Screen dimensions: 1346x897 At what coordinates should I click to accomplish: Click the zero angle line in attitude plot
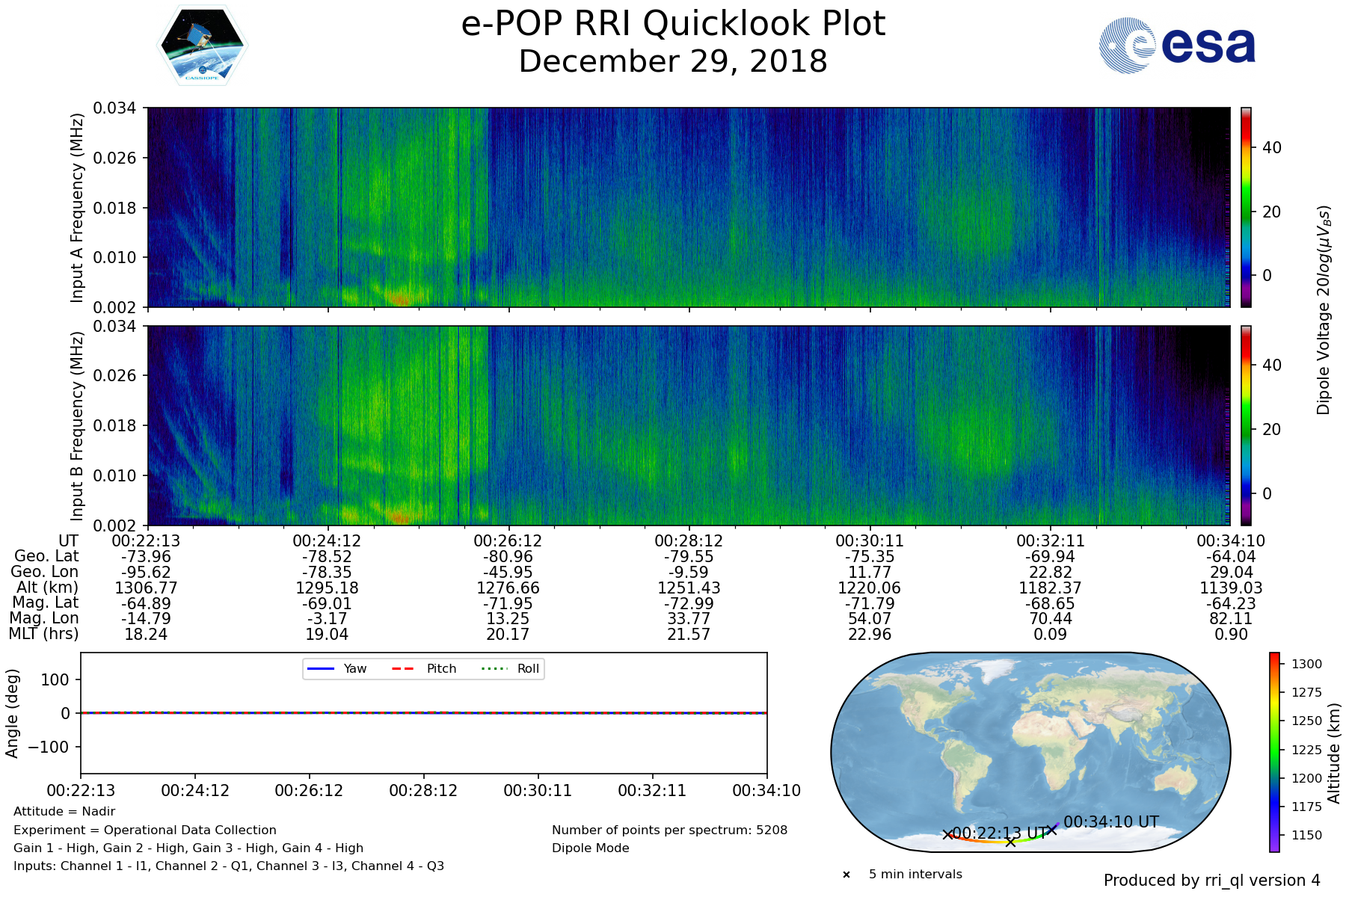(x=423, y=713)
